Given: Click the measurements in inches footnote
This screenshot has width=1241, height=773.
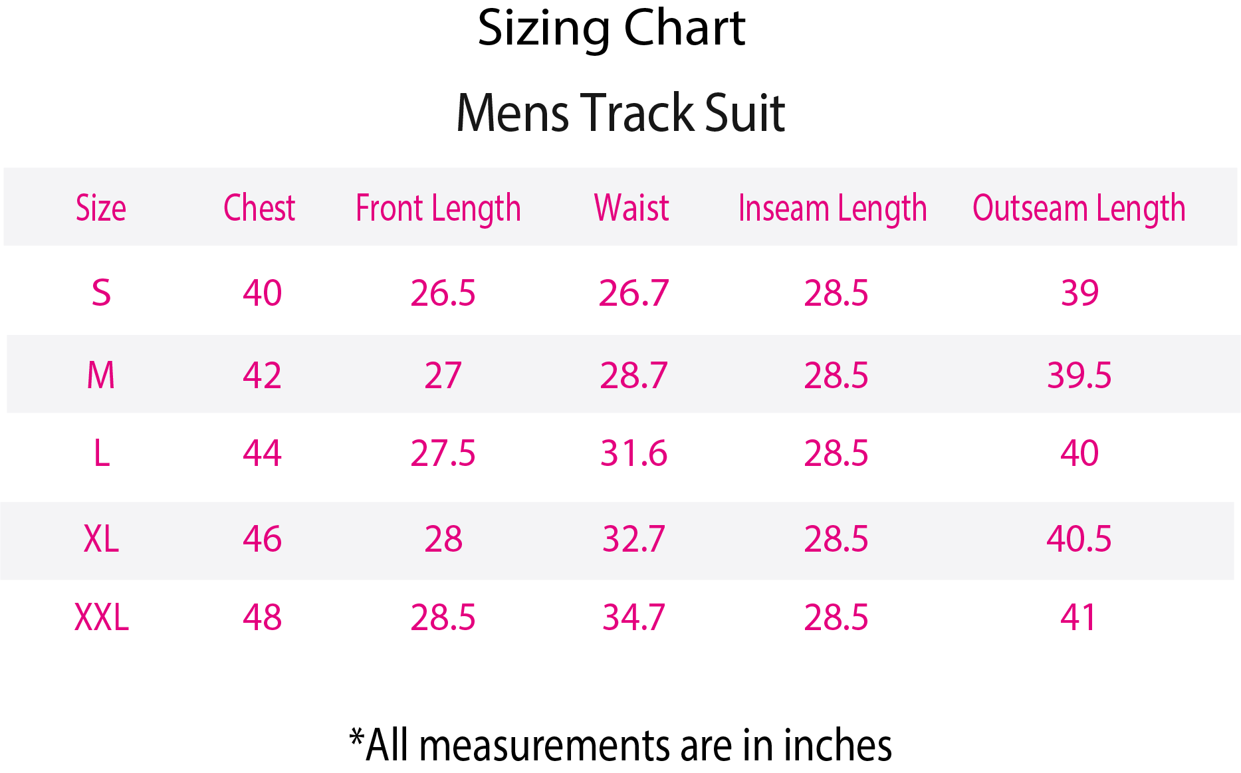Looking at the screenshot, I should [620, 746].
